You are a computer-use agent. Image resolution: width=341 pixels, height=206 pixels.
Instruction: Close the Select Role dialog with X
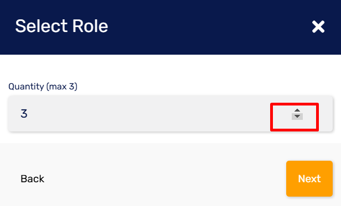click(x=318, y=27)
